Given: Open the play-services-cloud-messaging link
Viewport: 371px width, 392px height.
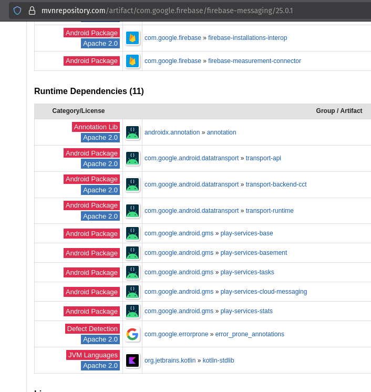Looking at the screenshot, I should point(263,292).
